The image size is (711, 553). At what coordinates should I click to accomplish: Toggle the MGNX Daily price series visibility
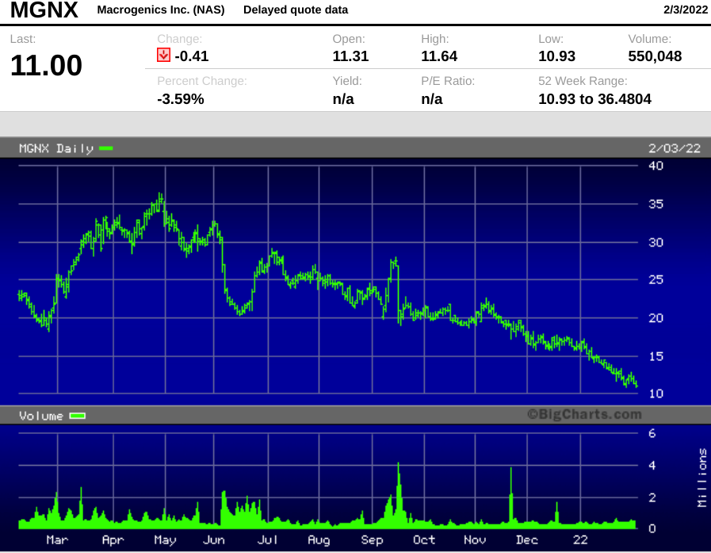105,148
